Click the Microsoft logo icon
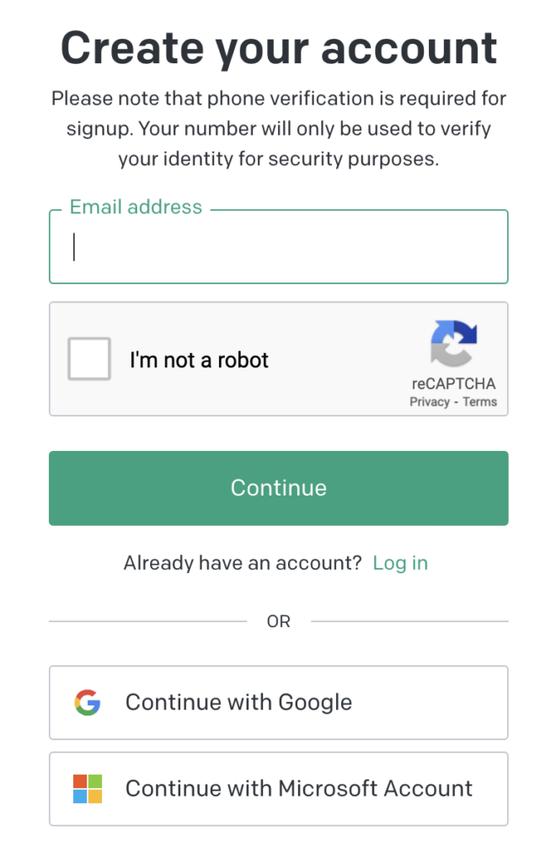 point(87,789)
